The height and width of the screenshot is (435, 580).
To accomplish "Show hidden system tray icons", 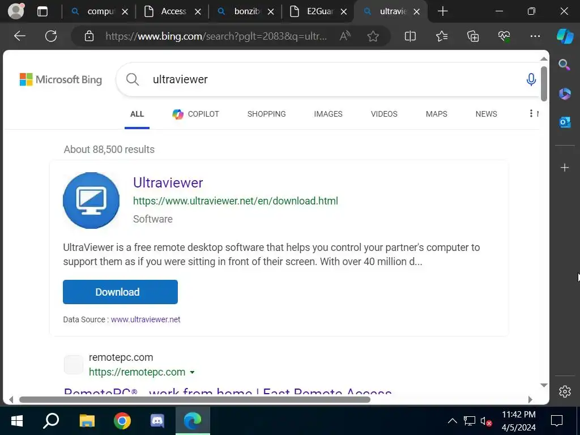I will click(452, 421).
